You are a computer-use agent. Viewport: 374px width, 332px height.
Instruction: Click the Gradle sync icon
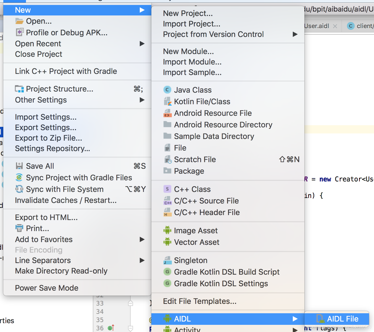19,177
